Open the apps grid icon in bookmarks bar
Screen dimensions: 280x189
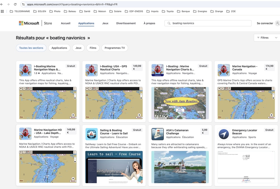pos(2,11)
